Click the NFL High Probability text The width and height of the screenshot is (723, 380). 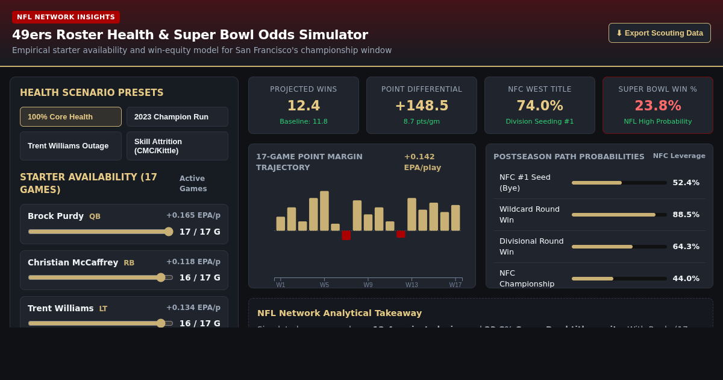click(x=658, y=121)
